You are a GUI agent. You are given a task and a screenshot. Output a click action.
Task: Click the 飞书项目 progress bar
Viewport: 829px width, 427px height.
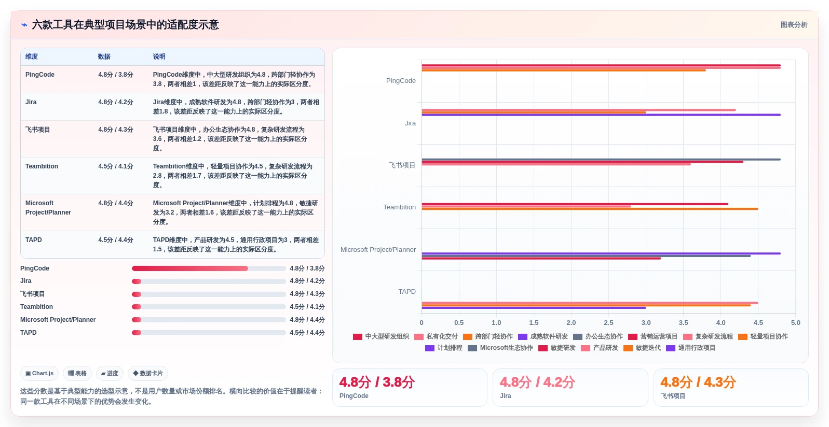tap(209, 294)
